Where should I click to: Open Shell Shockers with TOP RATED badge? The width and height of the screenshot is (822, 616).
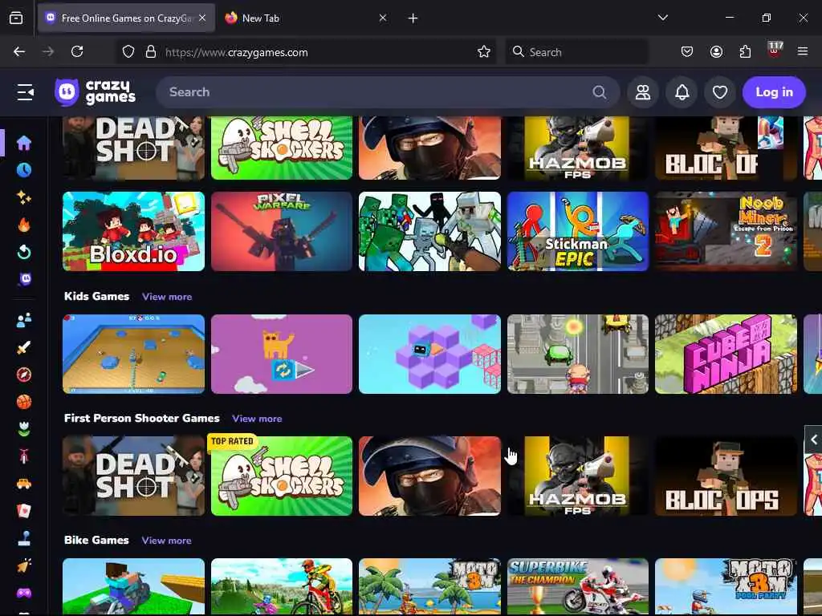click(x=282, y=476)
